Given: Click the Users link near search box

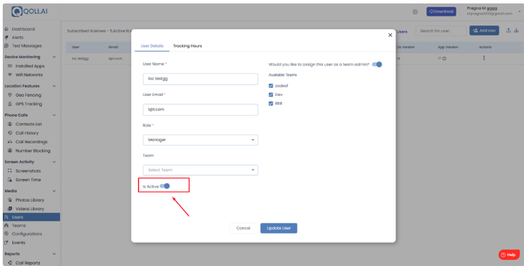Looking at the screenshot, I should tap(402, 32).
